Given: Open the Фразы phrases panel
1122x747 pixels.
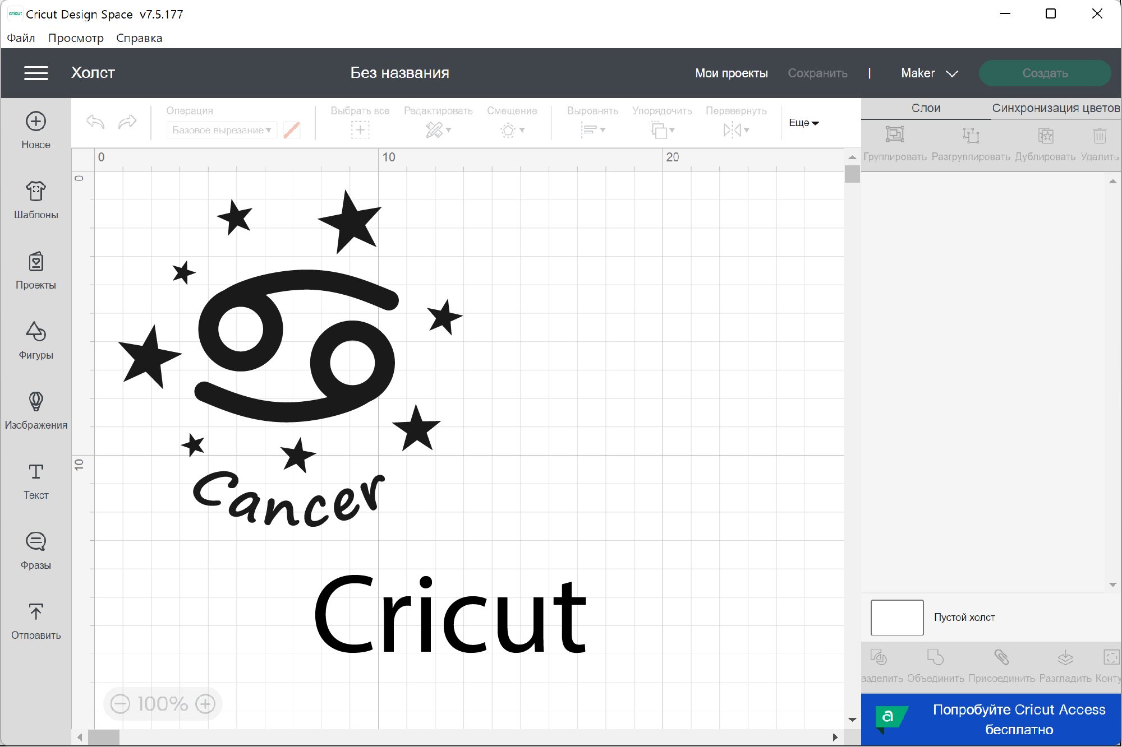Looking at the screenshot, I should (x=36, y=550).
